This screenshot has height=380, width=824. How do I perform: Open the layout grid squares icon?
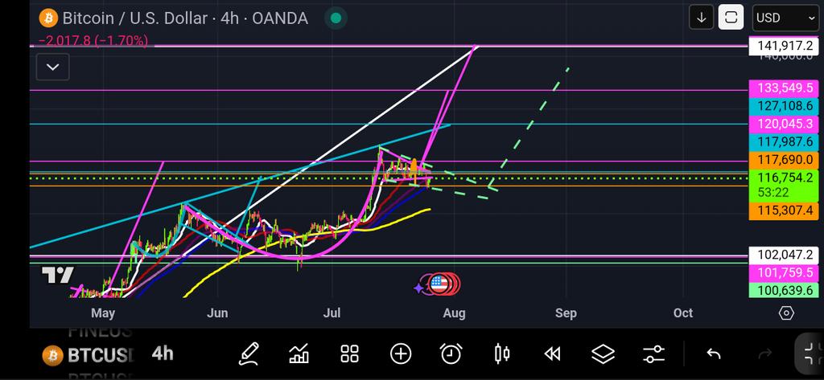pyautogui.click(x=349, y=353)
